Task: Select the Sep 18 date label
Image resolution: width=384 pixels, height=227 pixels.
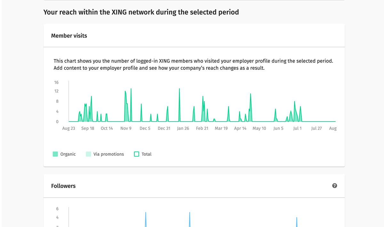Action: [x=88, y=128]
